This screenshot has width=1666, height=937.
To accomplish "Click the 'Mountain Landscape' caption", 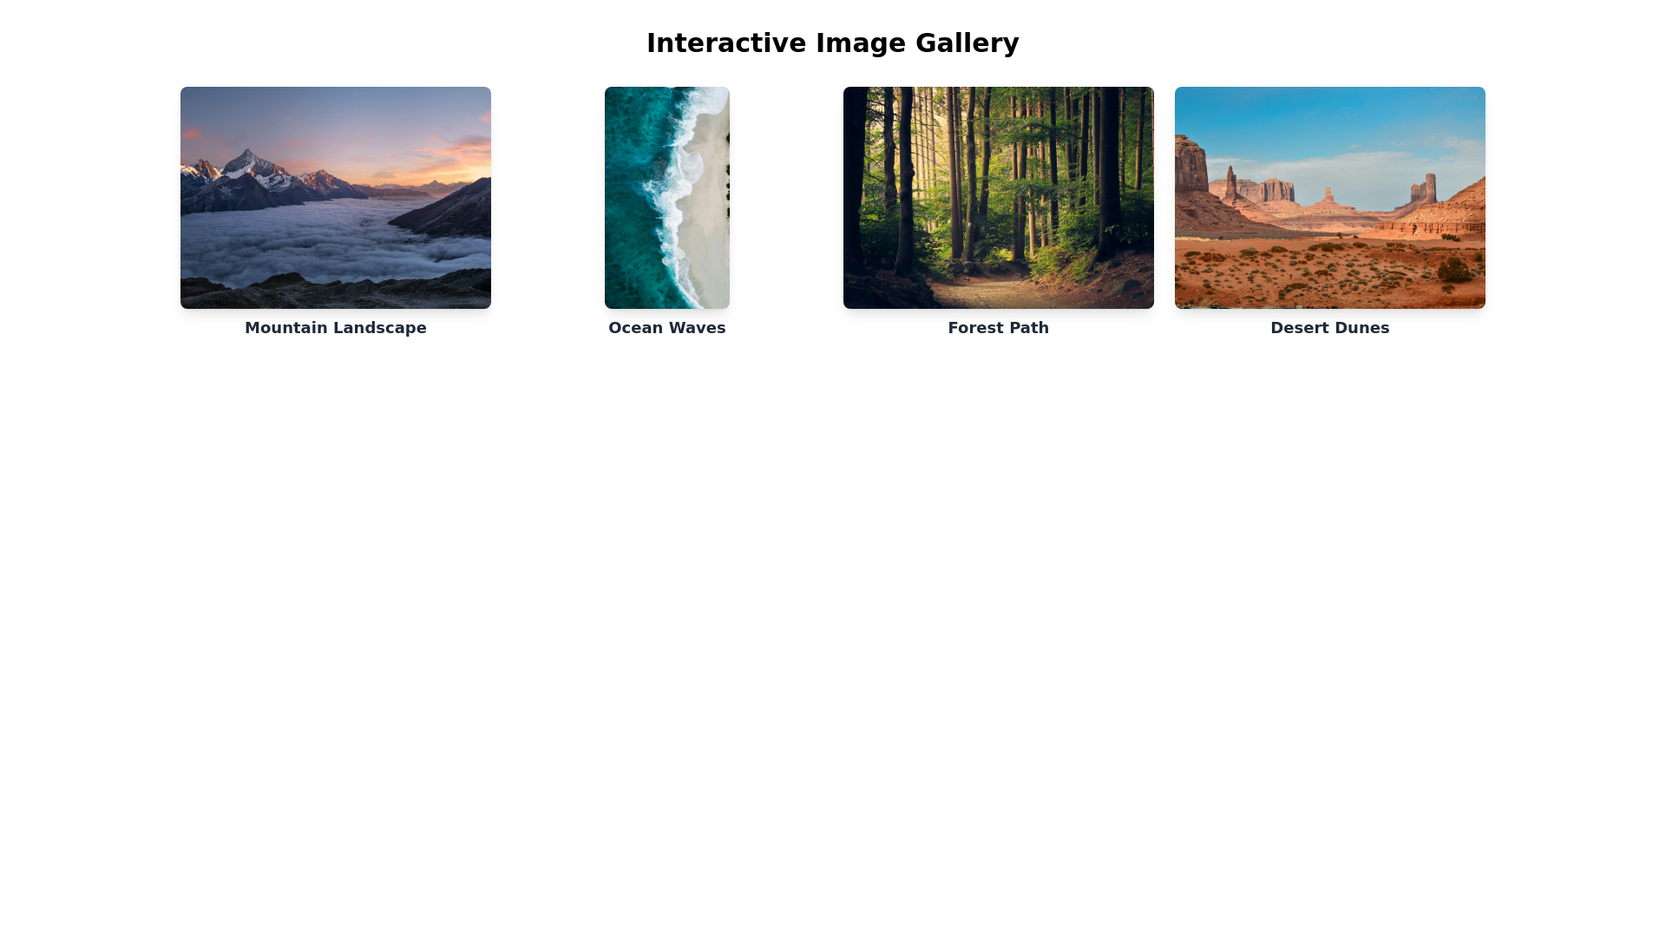I will pos(336,328).
